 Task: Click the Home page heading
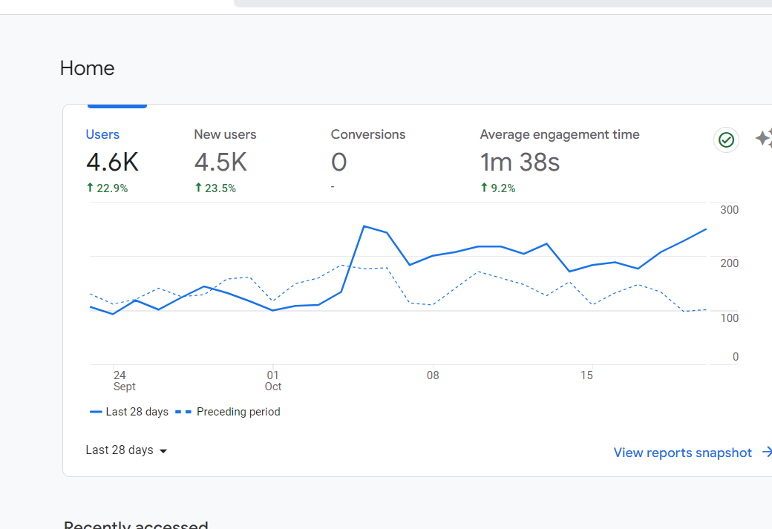point(87,68)
